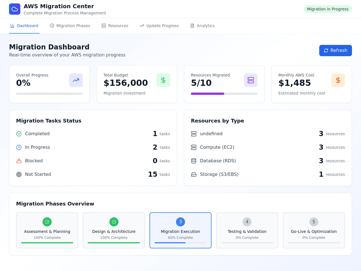Viewport: 361px width, 271px height.
Task: Click the Migration investment caption
Action: click(124, 93)
